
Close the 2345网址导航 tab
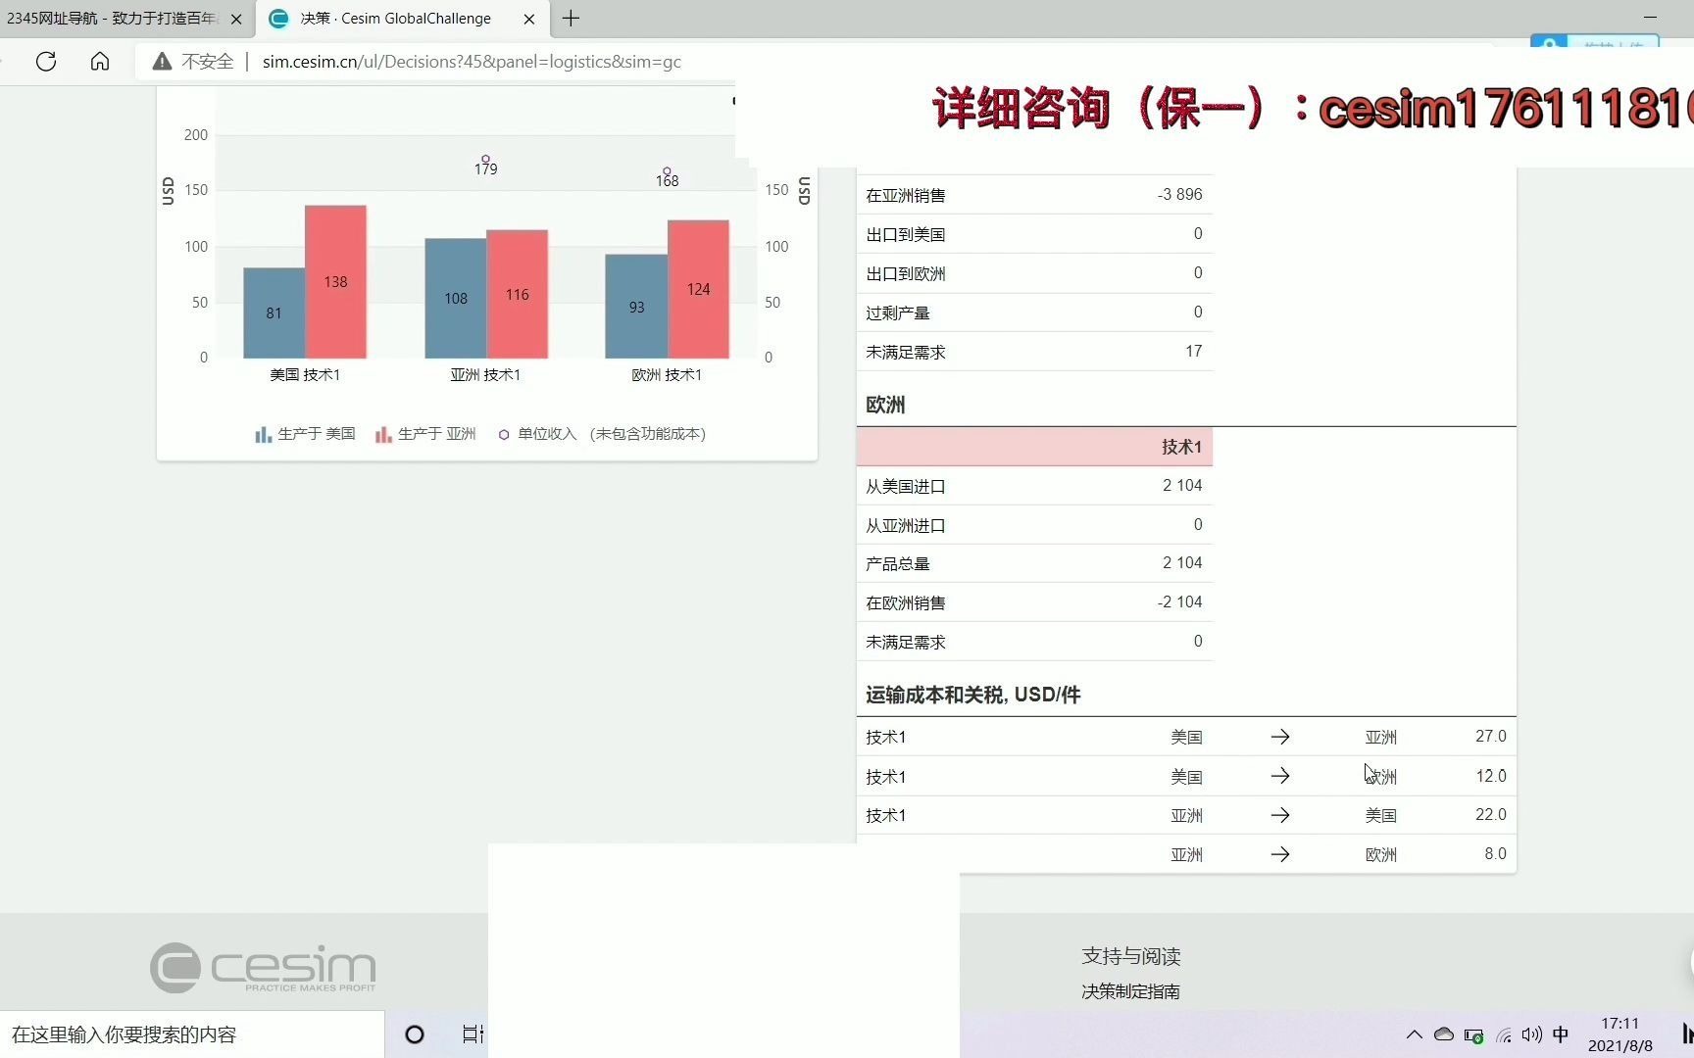tap(236, 19)
